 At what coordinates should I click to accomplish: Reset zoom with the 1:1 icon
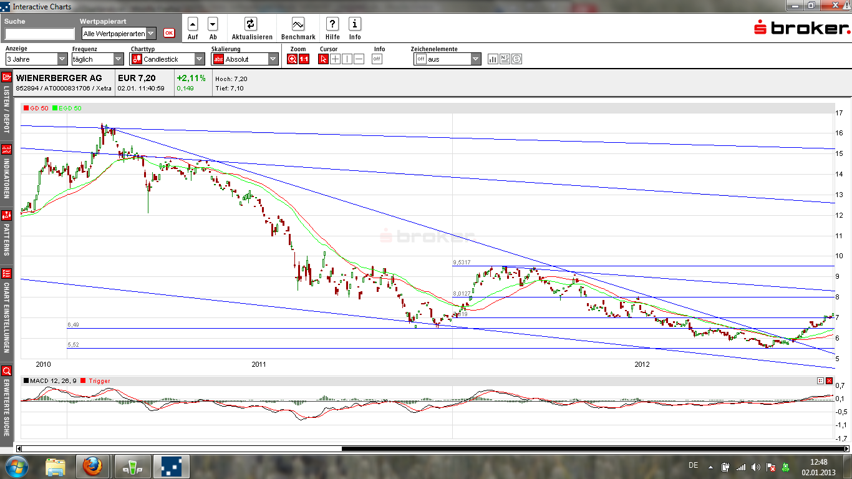tap(304, 59)
